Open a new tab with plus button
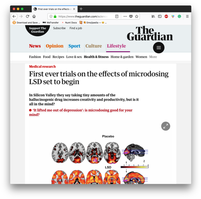Image resolution: width=201 pixels, height=199 pixels. [81, 9]
